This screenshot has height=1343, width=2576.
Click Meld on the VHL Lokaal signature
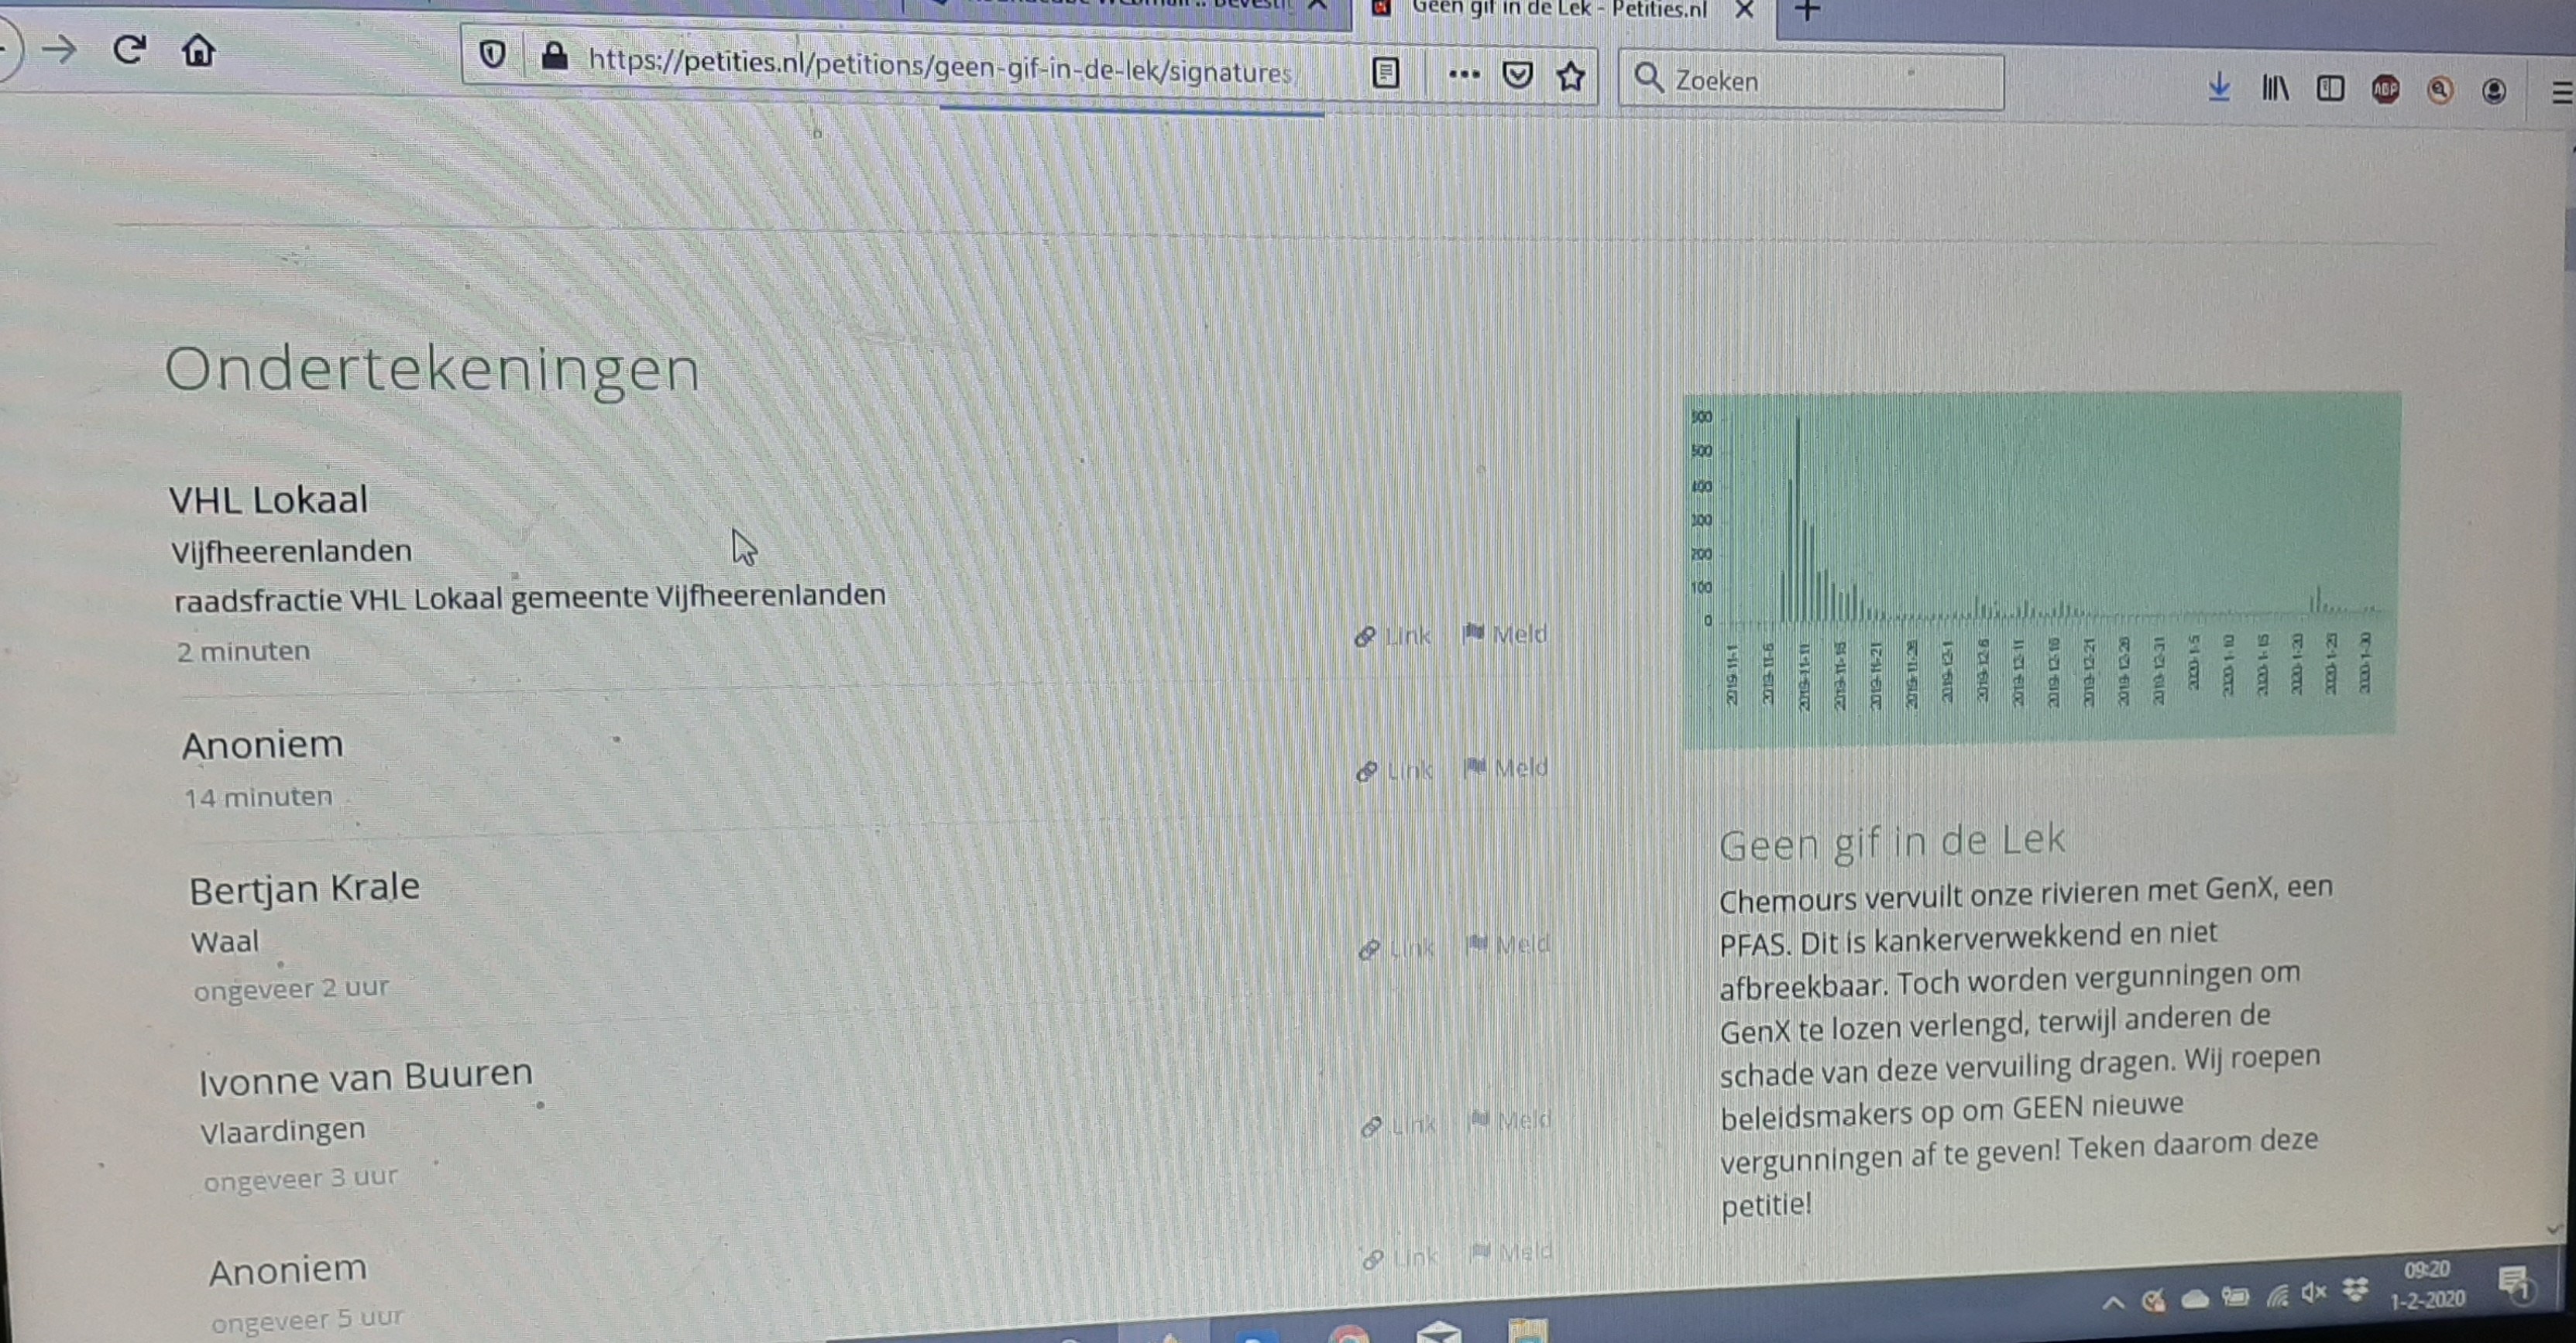coord(1505,633)
